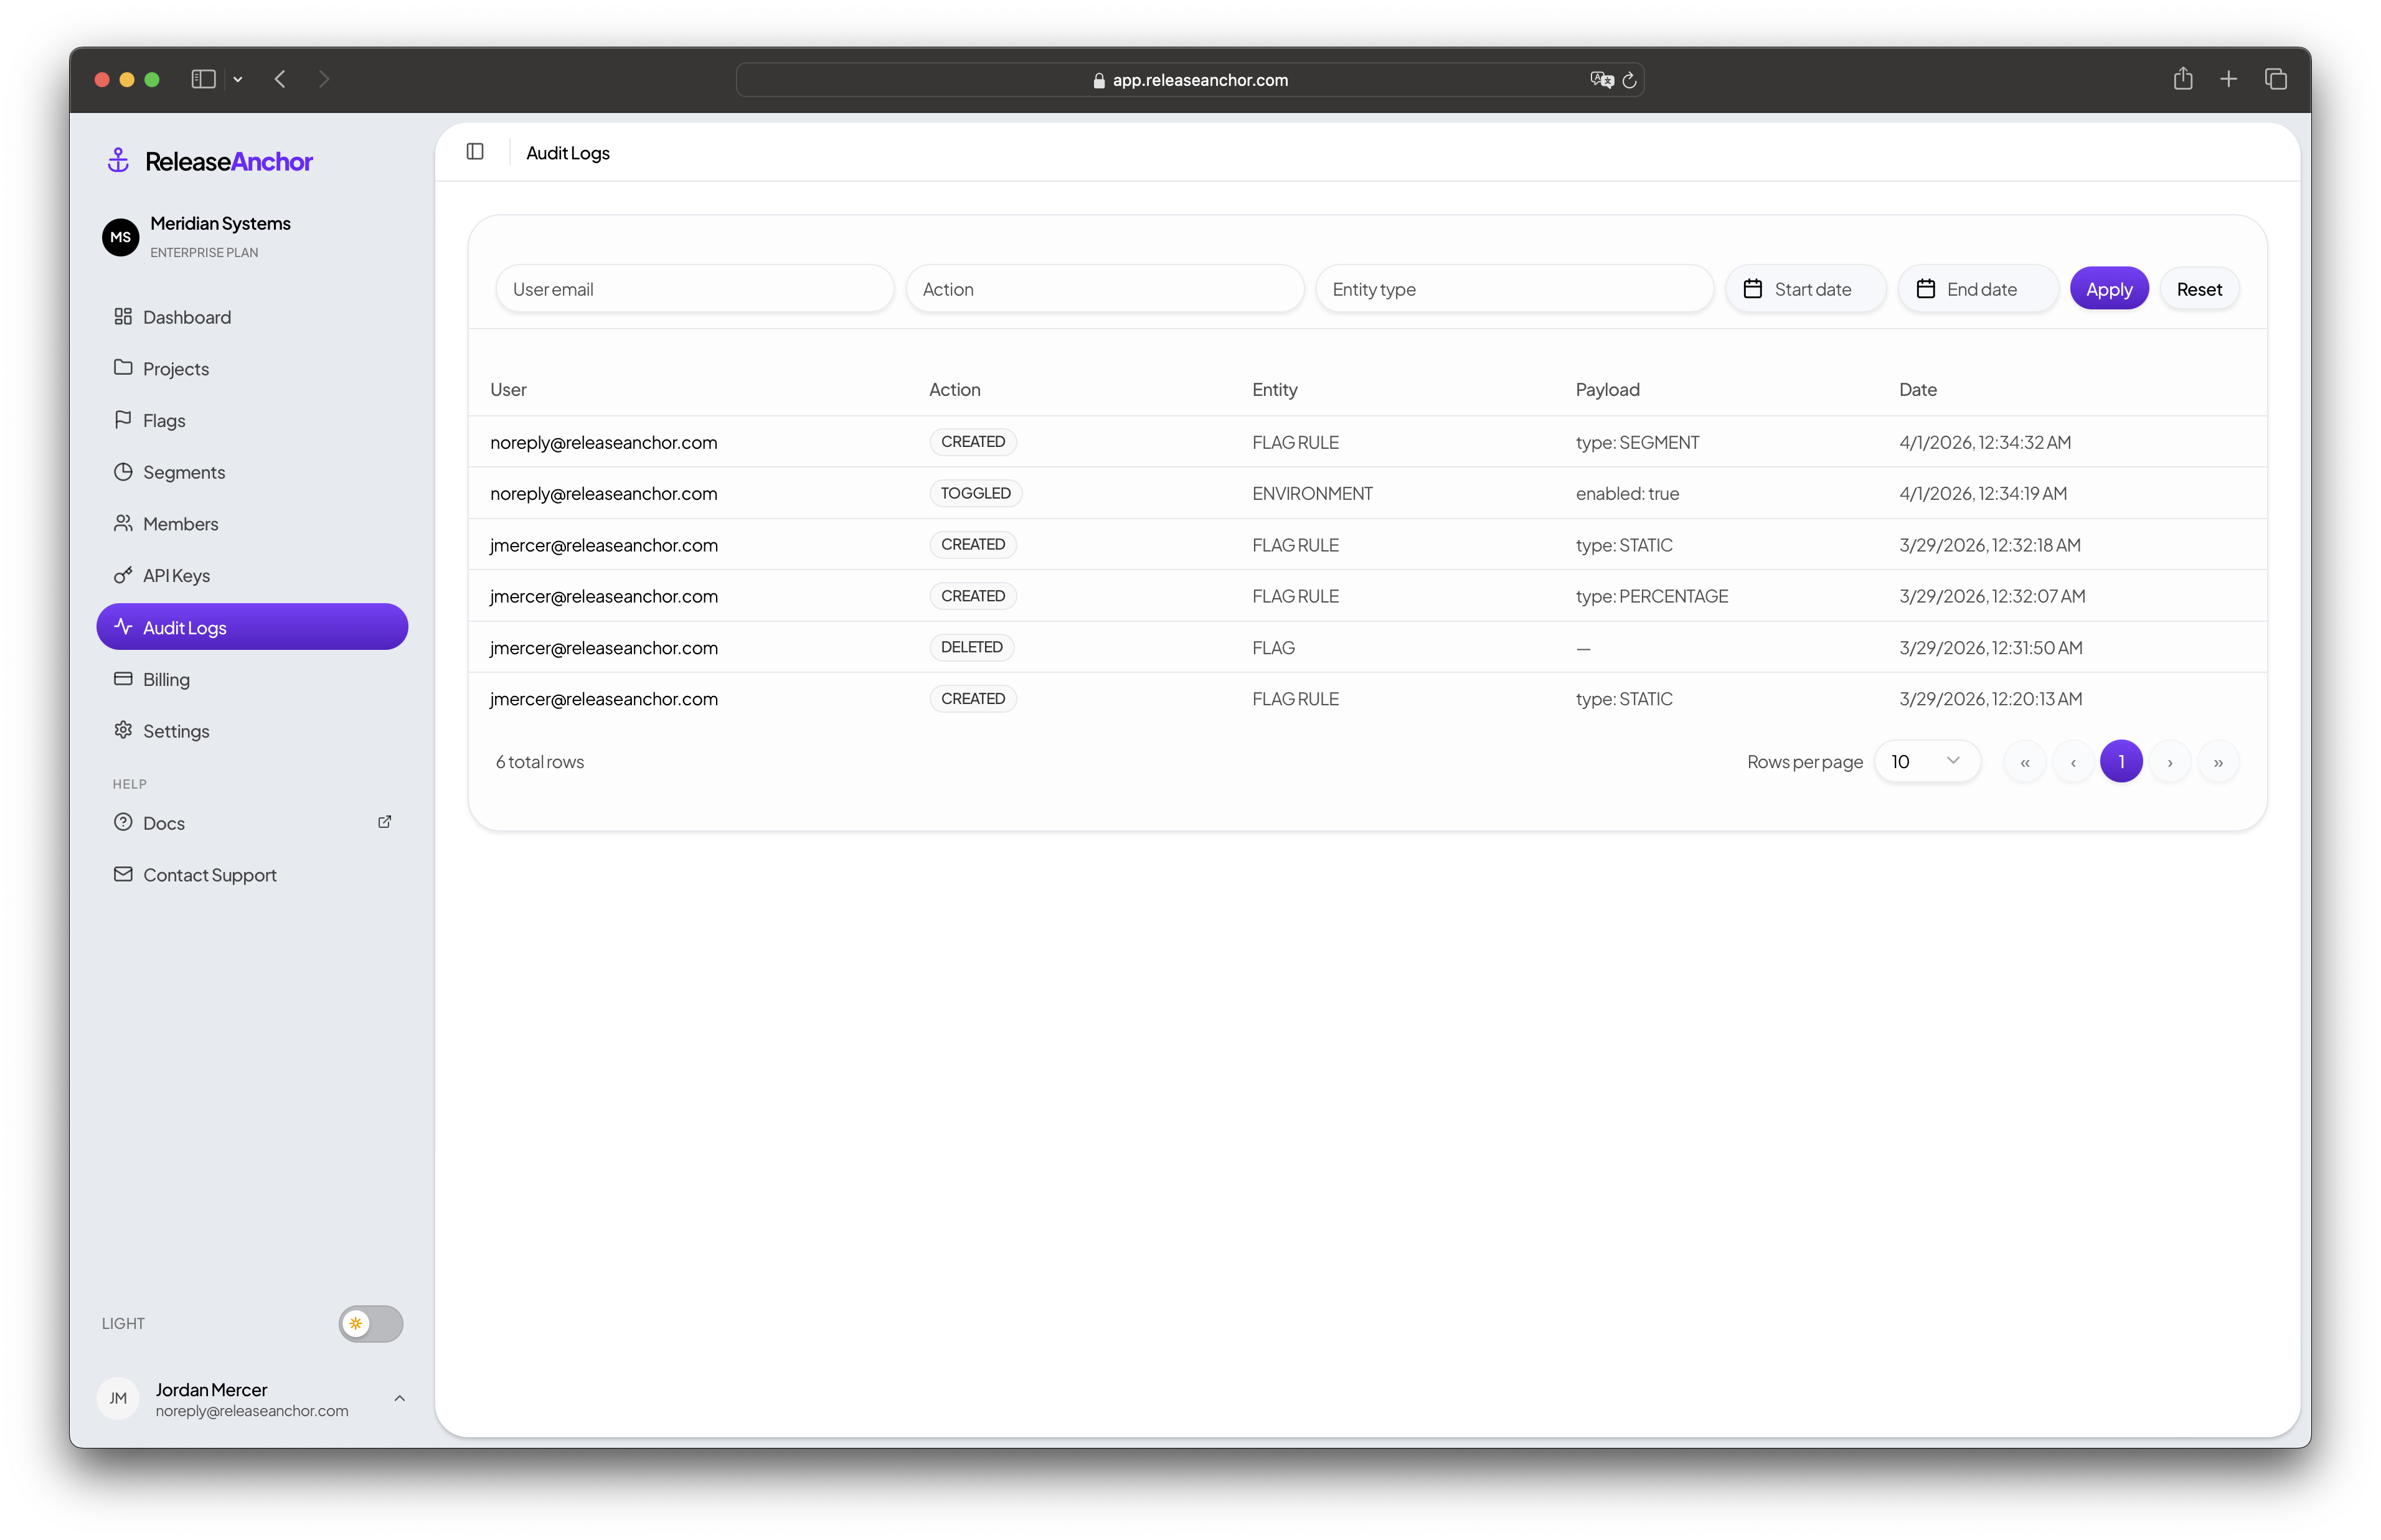Image resolution: width=2381 pixels, height=1540 pixels.
Task: Click the Dashboard grid icon
Action: 123,316
